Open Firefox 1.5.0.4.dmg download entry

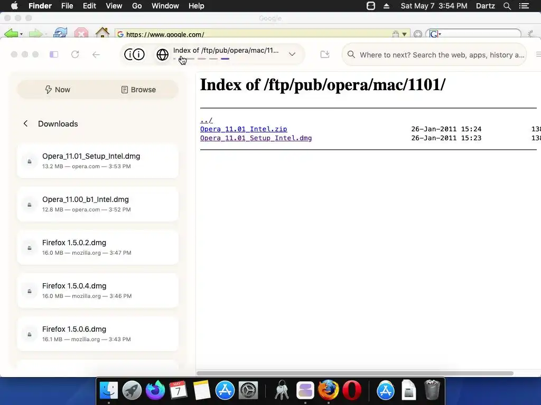[98, 291]
